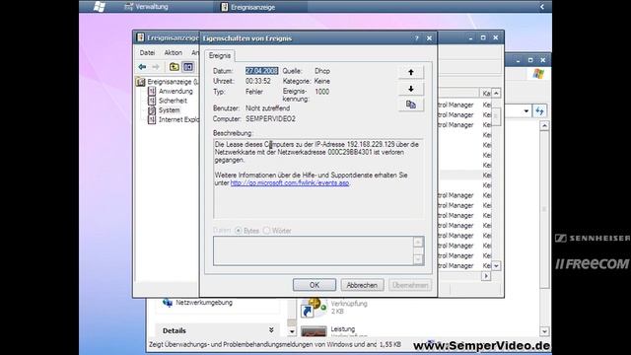
Task: Open the Datei menu
Action: click(147, 52)
